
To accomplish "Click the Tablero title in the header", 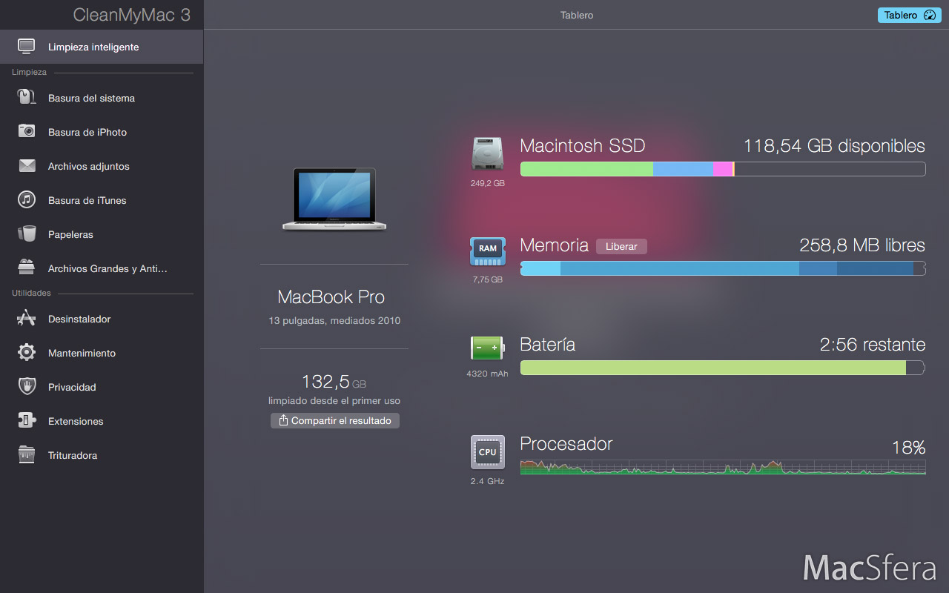I will (x=577, y=15).
